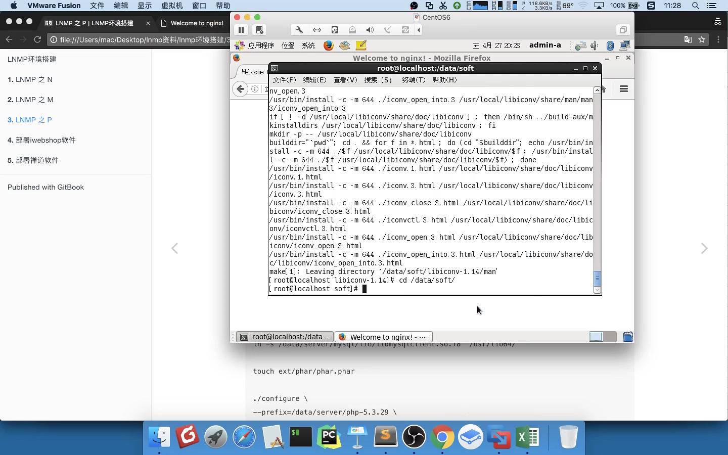Viewport: 728px width, 455px height.
Task: Open Firefox hamburger menu in VM
Action: click(x=624, y=89)
